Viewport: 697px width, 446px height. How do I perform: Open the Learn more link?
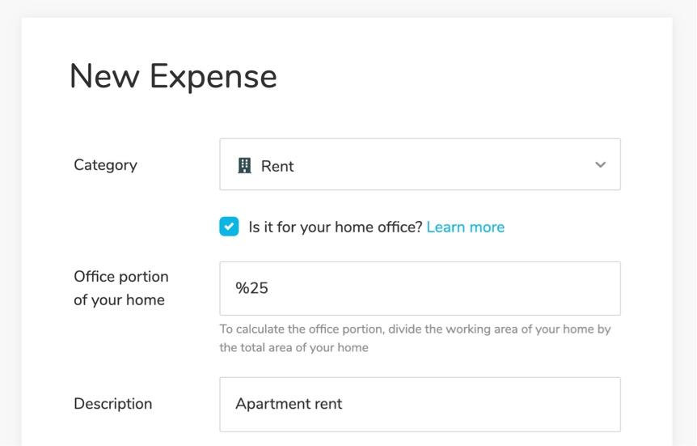[x=466, y=227]
